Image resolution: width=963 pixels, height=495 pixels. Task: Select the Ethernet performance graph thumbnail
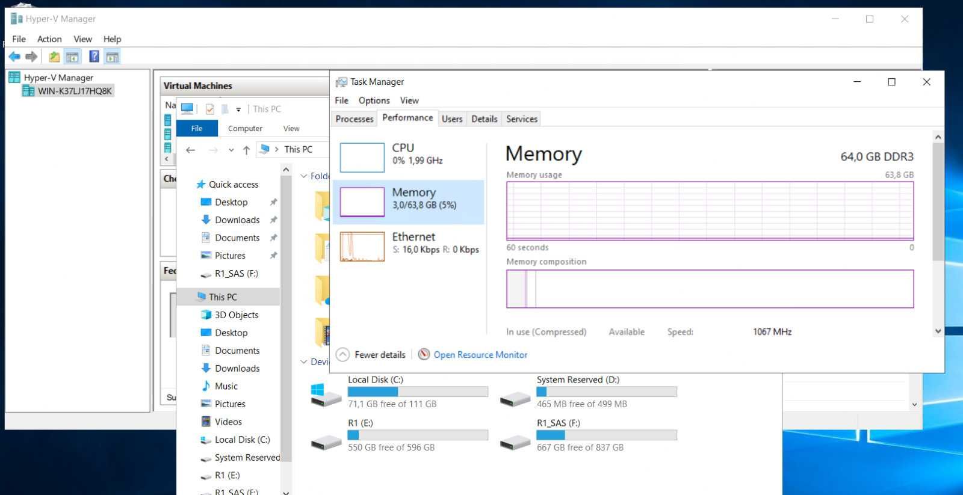pyautogui.click(x=362, y=247)
